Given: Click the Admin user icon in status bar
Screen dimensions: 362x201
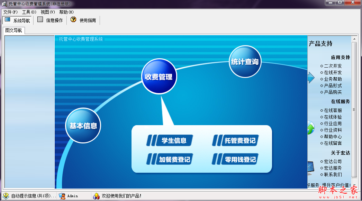Looking at the screenshot, I should click(62, 196).
